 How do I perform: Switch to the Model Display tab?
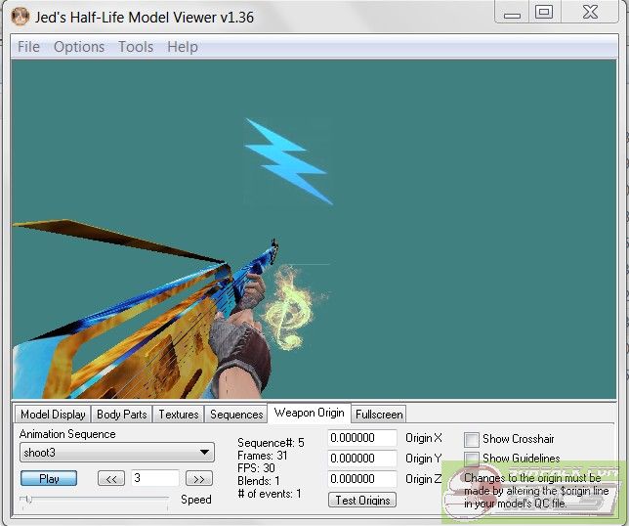[x=53, y=415]
